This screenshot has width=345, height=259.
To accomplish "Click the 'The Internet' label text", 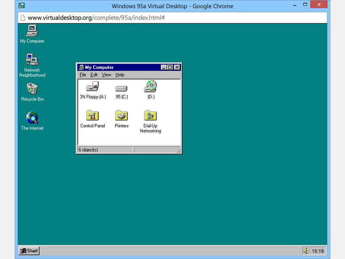I will tap(32, 128).
